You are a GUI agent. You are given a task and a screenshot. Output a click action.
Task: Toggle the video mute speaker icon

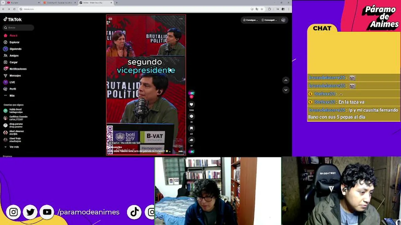click(110, 19)
